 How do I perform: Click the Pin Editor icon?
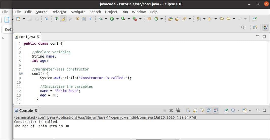tap(255, 19)
